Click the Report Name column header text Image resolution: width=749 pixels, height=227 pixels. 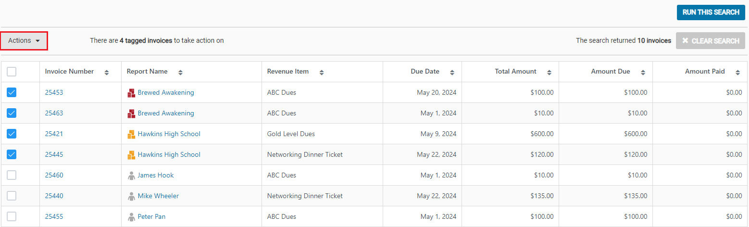tap(147, 71)
